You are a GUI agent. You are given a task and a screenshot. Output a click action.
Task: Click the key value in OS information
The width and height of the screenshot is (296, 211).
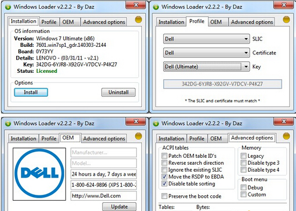coord(76,65)
